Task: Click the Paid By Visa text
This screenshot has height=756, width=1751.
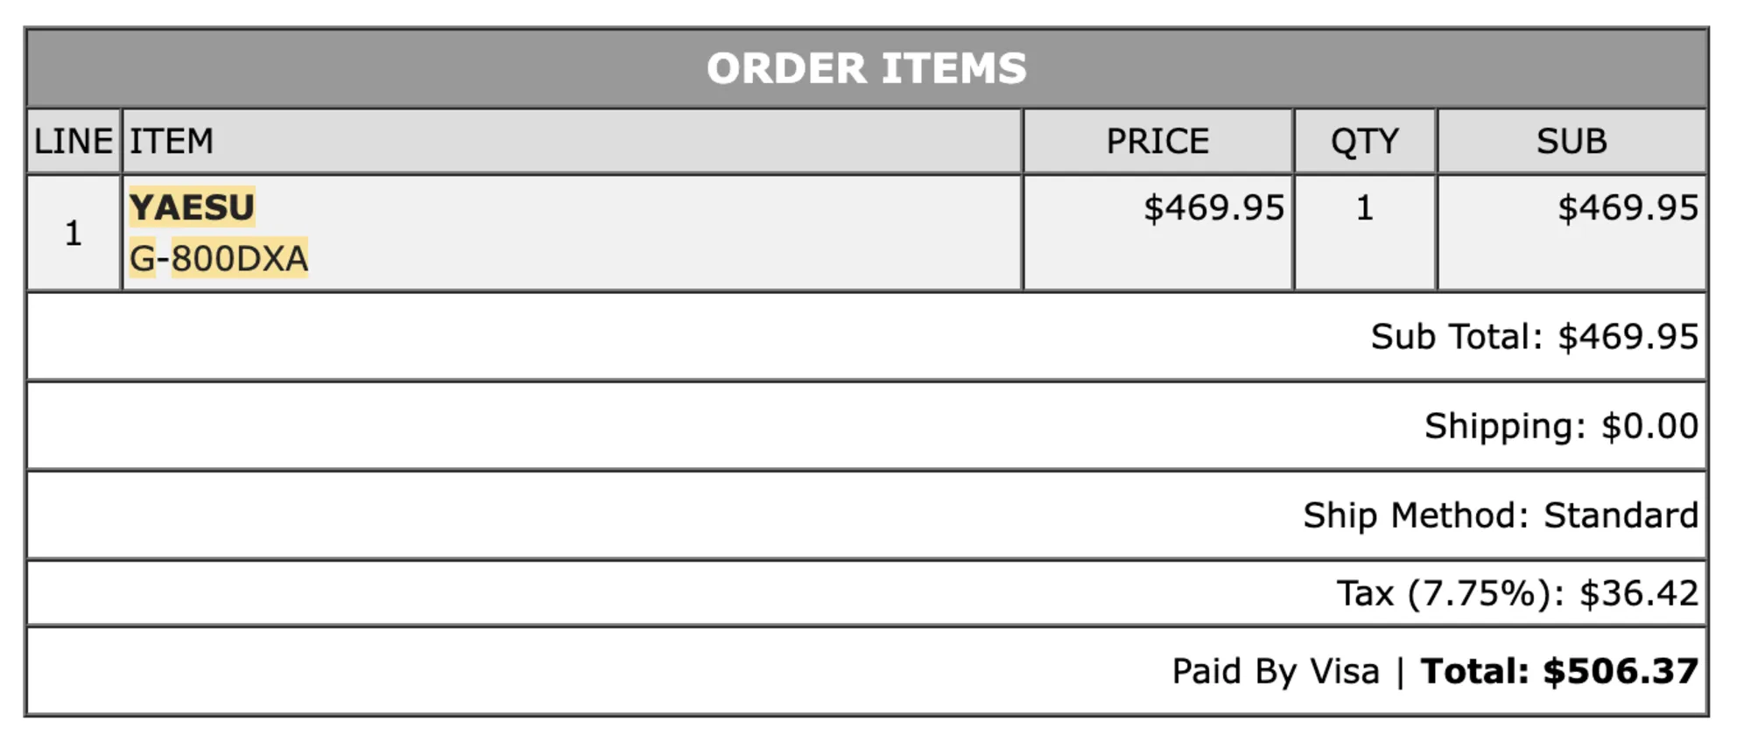Action: tap(1276, 671)
